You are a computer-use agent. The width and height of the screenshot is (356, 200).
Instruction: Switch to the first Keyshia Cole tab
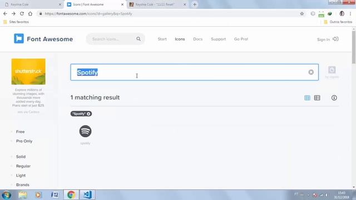coord(32,4)
